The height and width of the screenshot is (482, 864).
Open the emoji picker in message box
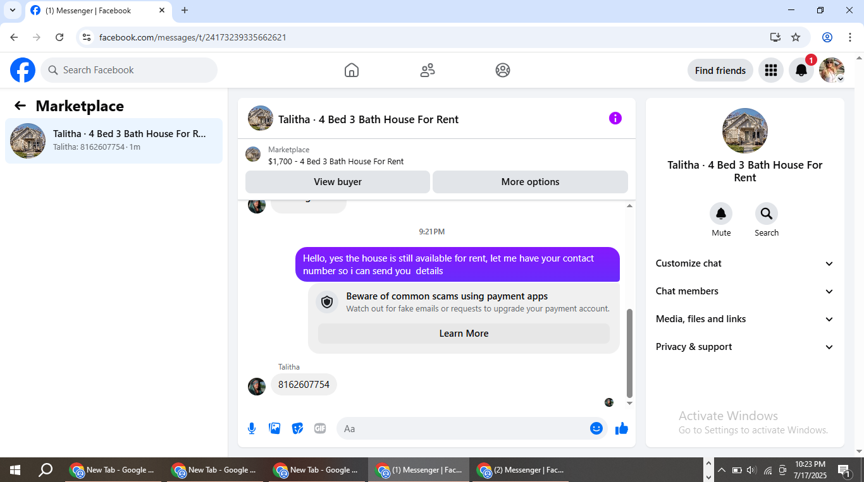[596, 428]
